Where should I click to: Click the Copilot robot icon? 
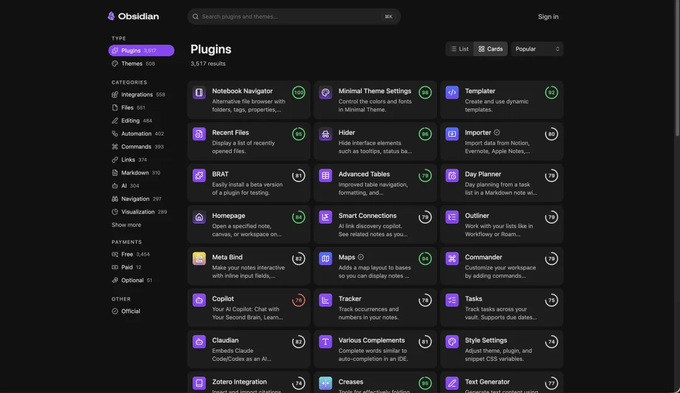click(199, 300)
